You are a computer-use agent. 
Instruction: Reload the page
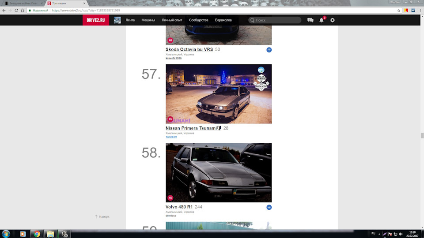(x=16, y=10)
